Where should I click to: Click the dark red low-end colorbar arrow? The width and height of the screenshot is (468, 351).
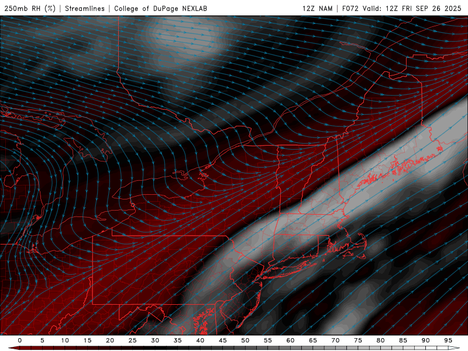[x=13, y=348]
